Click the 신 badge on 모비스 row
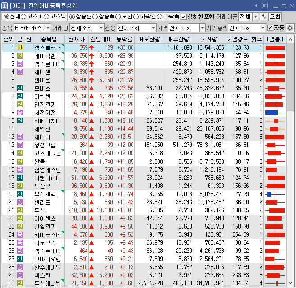The image size is (296, 288). tap(20, 88)
